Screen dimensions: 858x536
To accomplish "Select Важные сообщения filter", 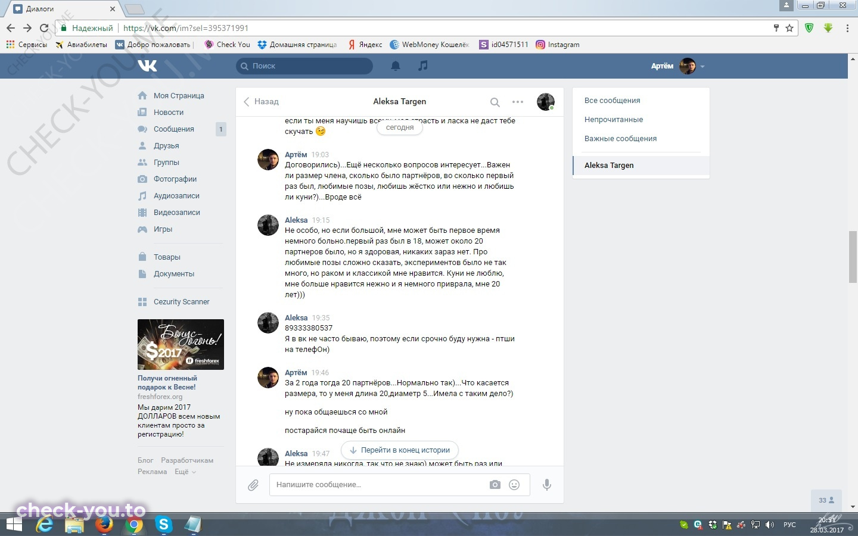I will point(620,139).
